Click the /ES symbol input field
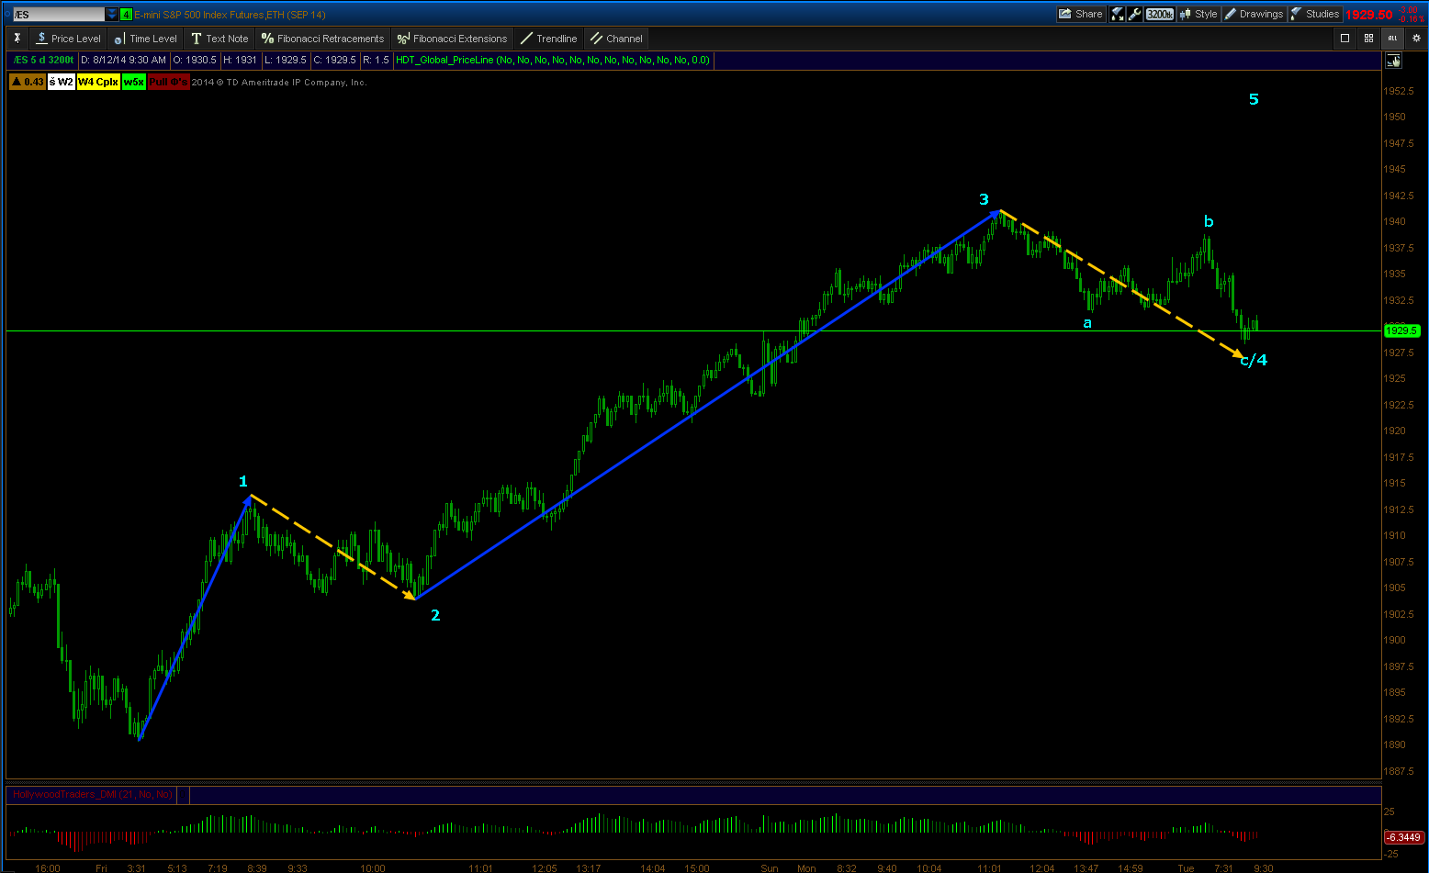 pos(59,14)
